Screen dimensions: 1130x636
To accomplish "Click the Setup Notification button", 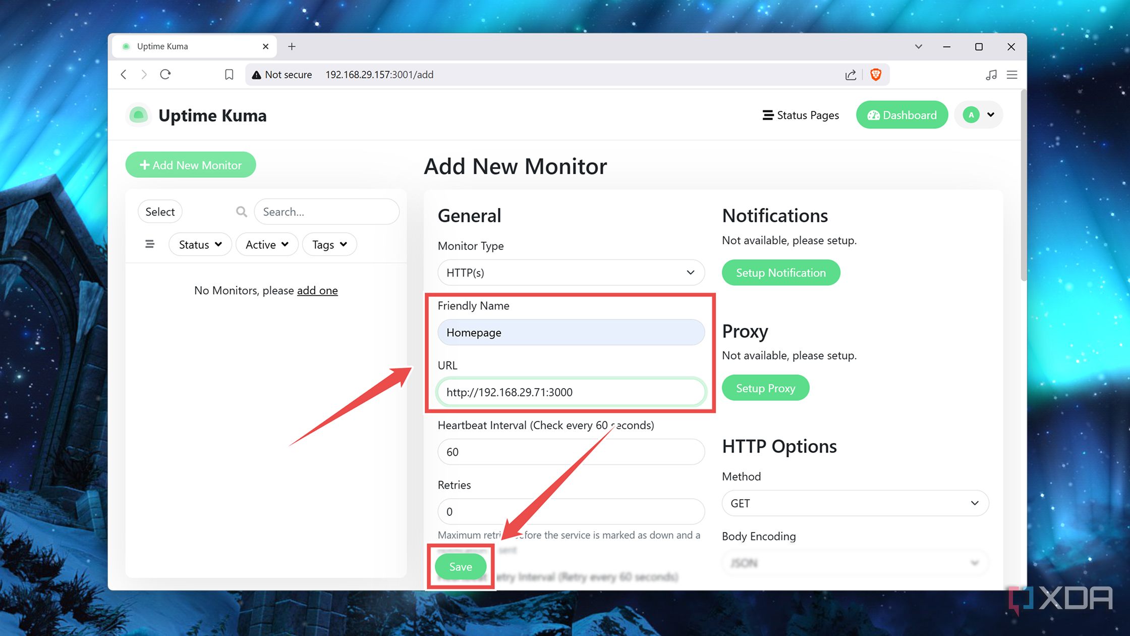I will [x=780, y=273].
